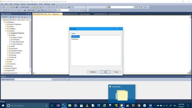Click the Windows Start button

[x=3, y=105]
